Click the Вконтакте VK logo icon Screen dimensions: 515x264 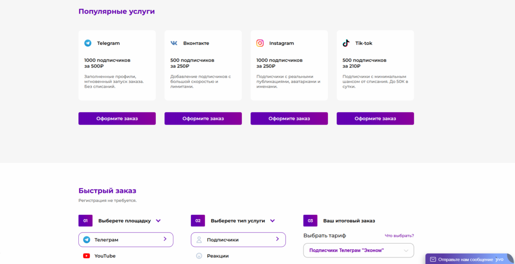point(174,43)
